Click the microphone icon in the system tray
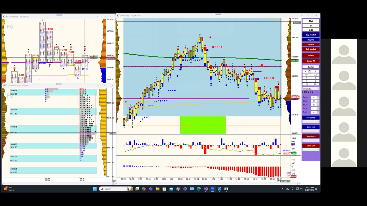This screenshot has width=367, height=206. point(292,189)
